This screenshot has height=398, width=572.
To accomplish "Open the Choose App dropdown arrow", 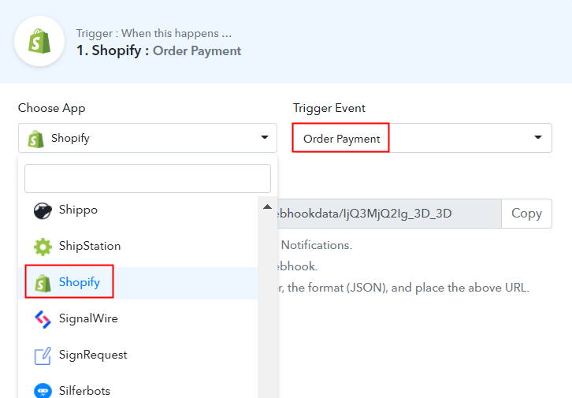I will coord(265,138).
